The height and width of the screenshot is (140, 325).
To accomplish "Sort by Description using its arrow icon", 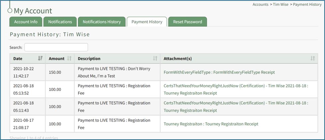I will pyautogui.click(x=155, y=58).
